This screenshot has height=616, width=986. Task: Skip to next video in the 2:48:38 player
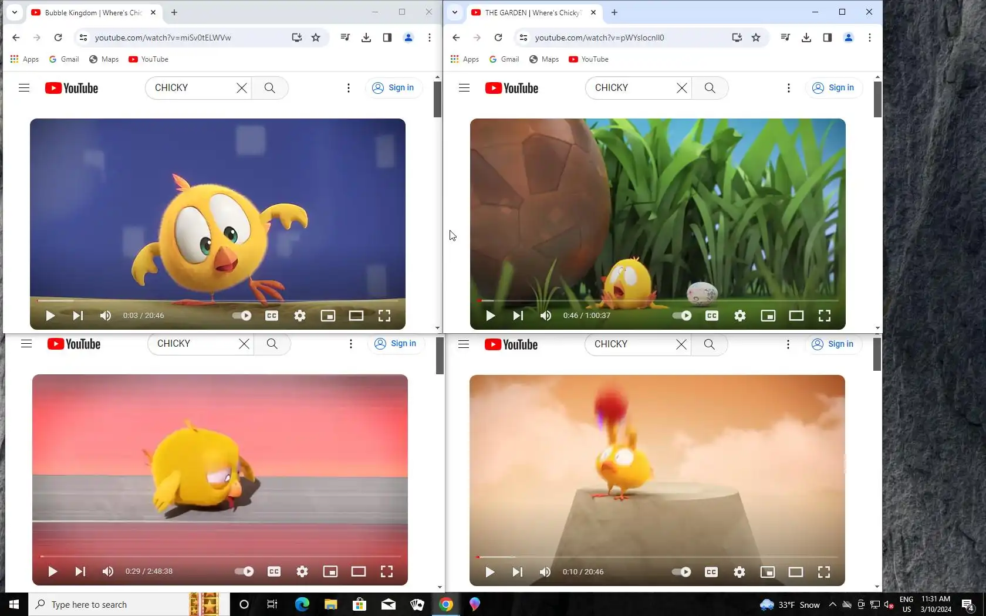80,571
